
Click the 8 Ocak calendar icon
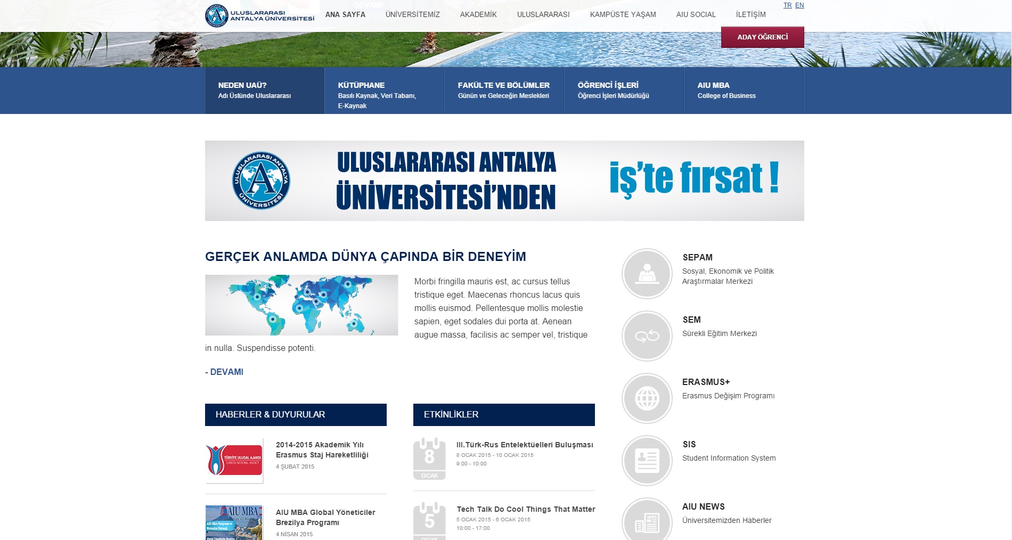coord(429,459)
